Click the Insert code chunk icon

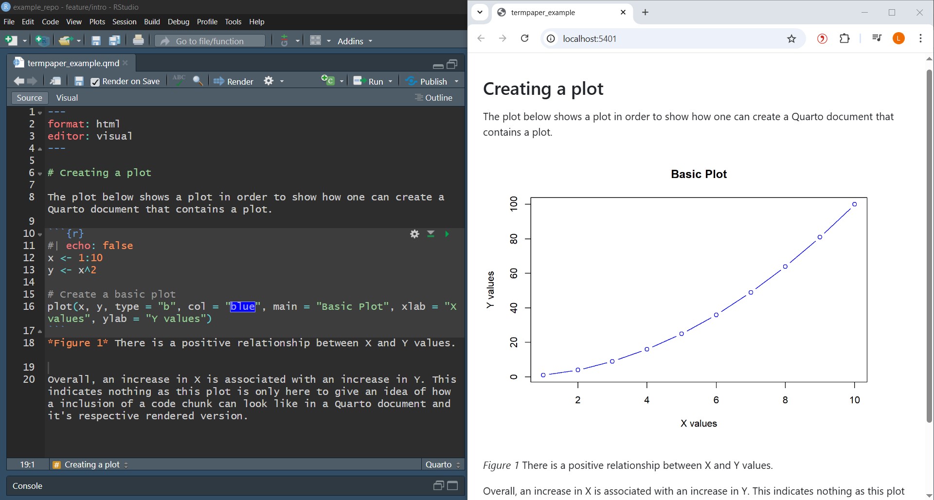pyautogui.click(x=328, y=80)
